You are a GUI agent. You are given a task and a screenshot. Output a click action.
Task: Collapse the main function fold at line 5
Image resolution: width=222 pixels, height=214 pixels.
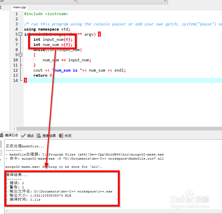[x=20, y=34]
